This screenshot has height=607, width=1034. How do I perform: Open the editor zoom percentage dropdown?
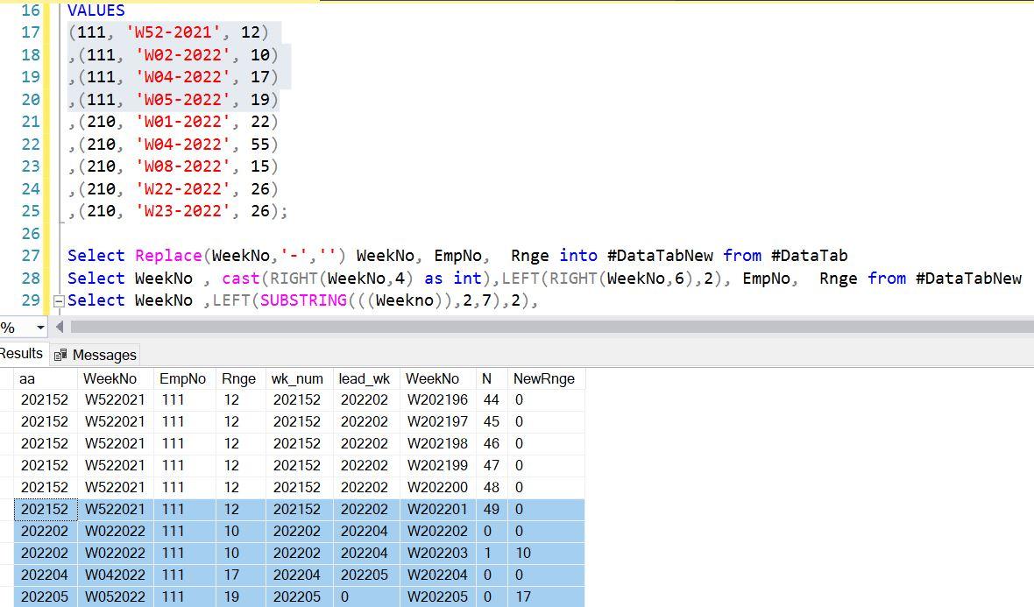[x=39, y=328]
